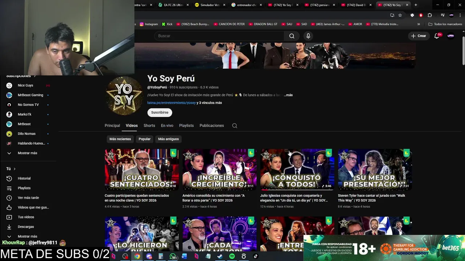Open the Publicaciones channel tab
Screen dimensions: 465x261
coord(212,126)
